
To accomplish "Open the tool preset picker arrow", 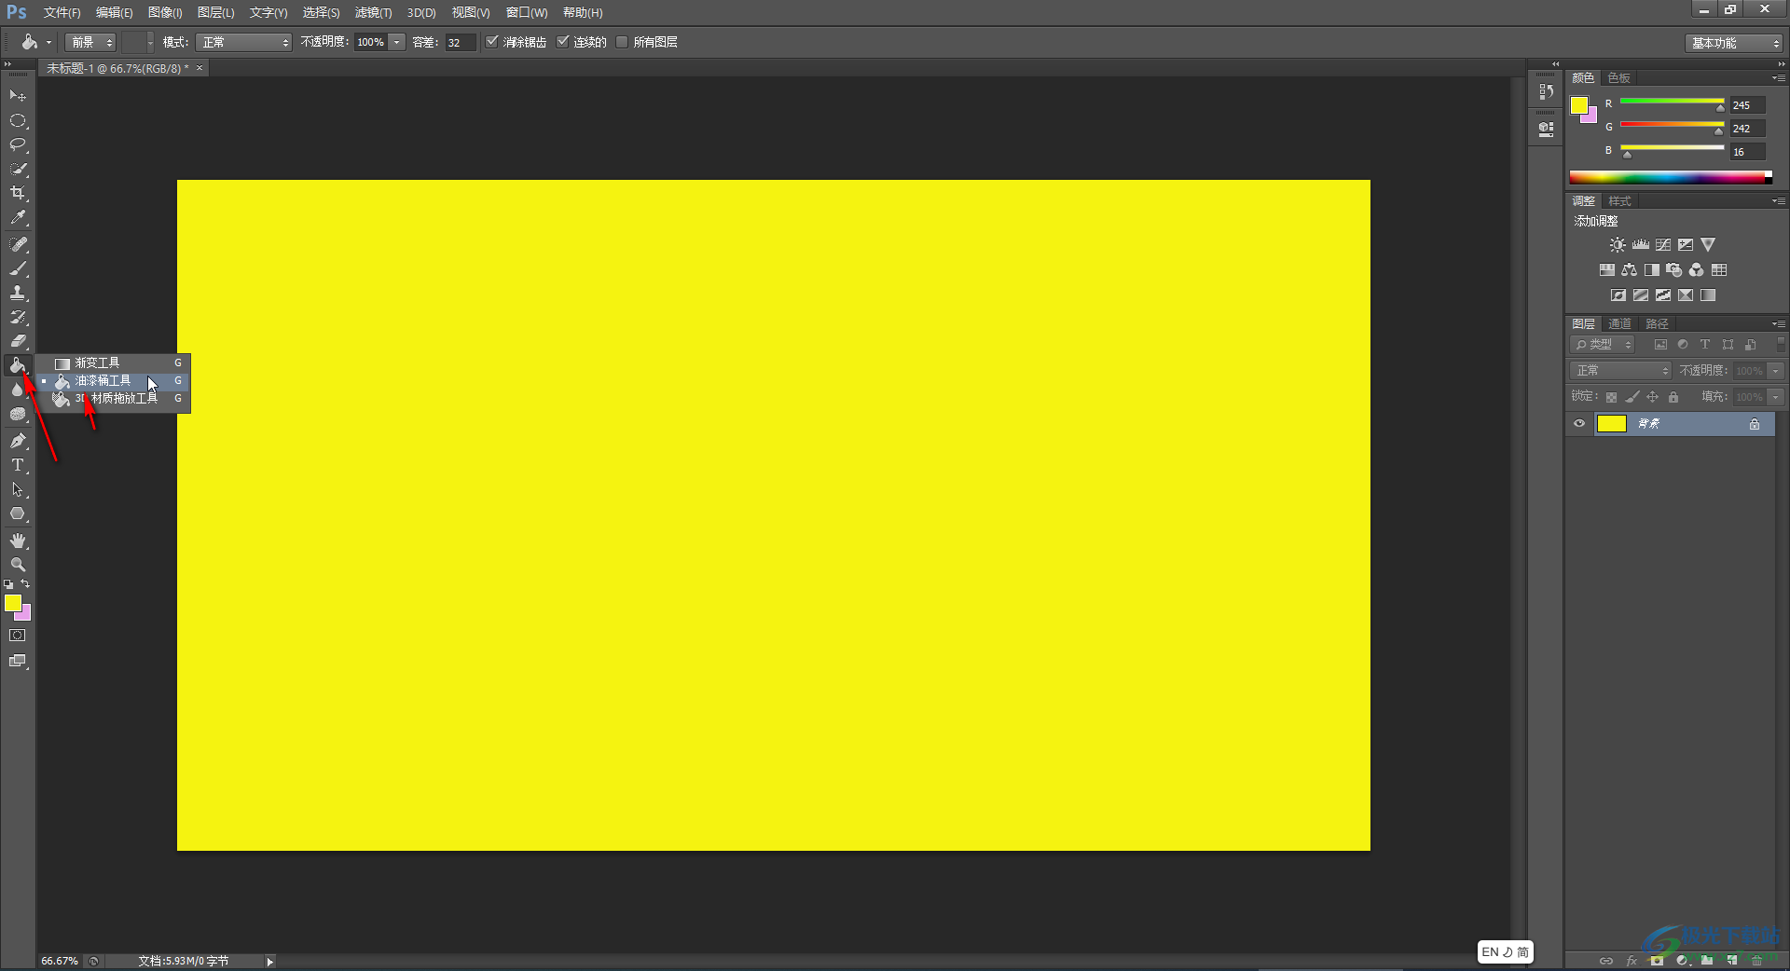I will tap(49, 42).
